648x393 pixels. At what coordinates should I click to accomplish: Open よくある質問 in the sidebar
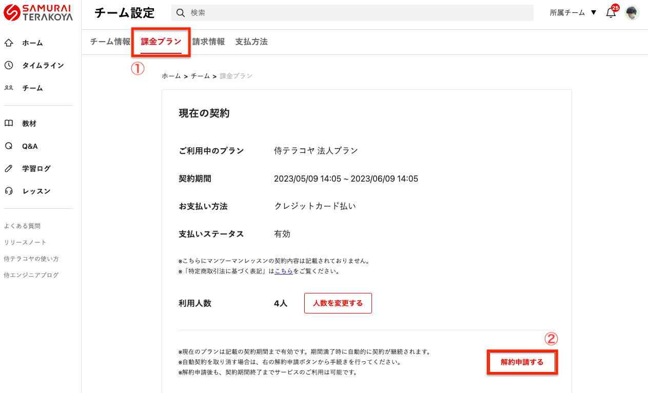pos(22,226)
